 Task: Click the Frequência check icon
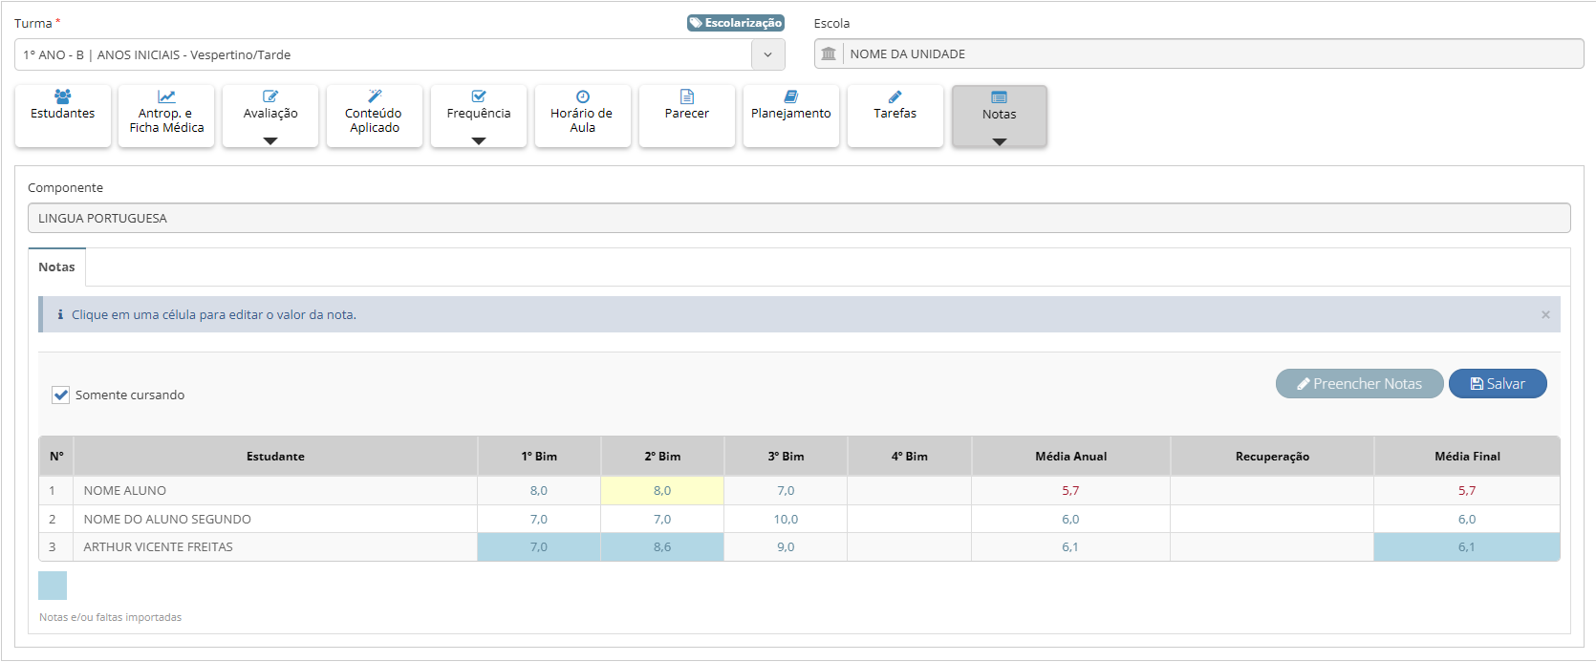tap(479, 96)
